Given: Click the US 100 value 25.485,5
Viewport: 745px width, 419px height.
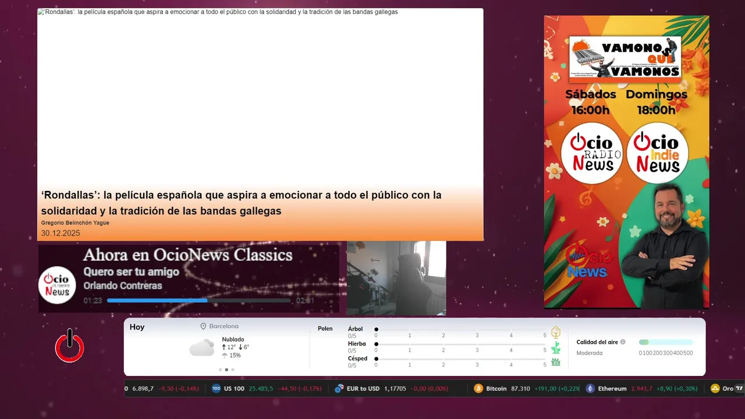Looking at the screenshot, I should click(x=261, y=389).
